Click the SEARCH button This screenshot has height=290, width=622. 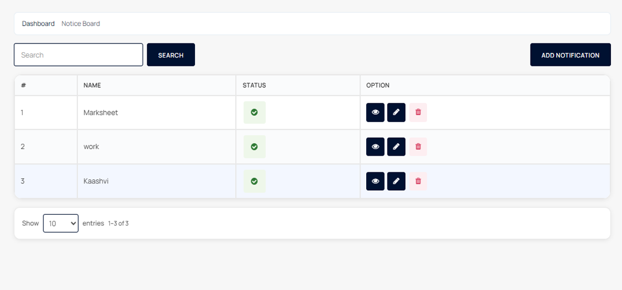coord(171,55)
